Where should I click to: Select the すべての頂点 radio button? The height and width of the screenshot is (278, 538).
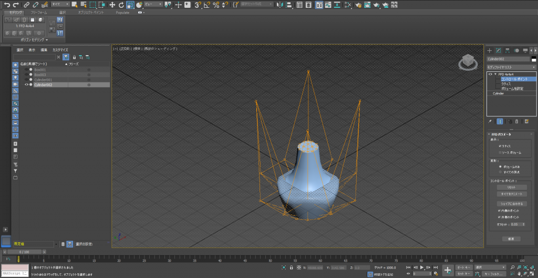(x=500, y=172)
